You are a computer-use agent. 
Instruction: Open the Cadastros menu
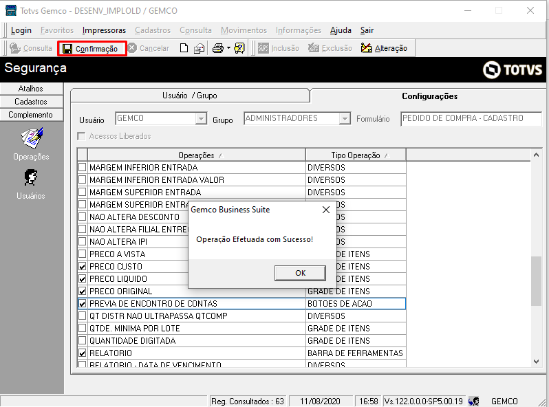153,30
